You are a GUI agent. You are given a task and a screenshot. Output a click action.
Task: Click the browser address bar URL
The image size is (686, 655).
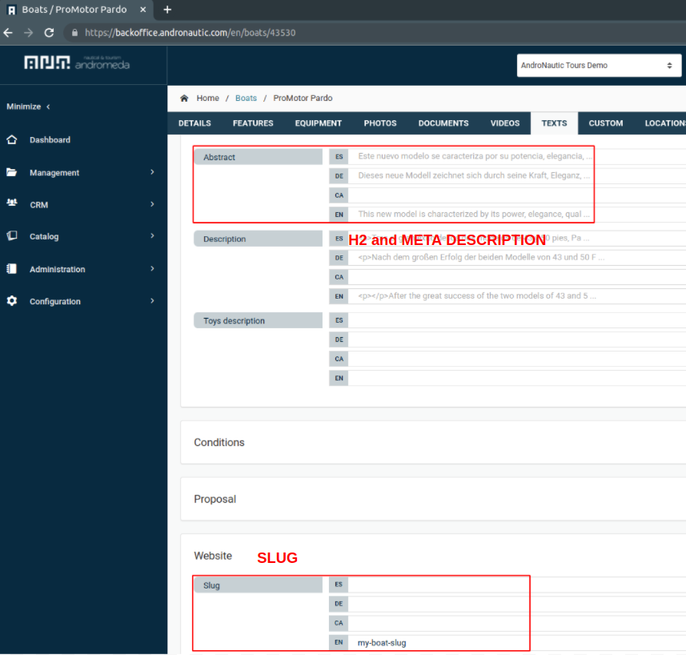tap(191, 33)
